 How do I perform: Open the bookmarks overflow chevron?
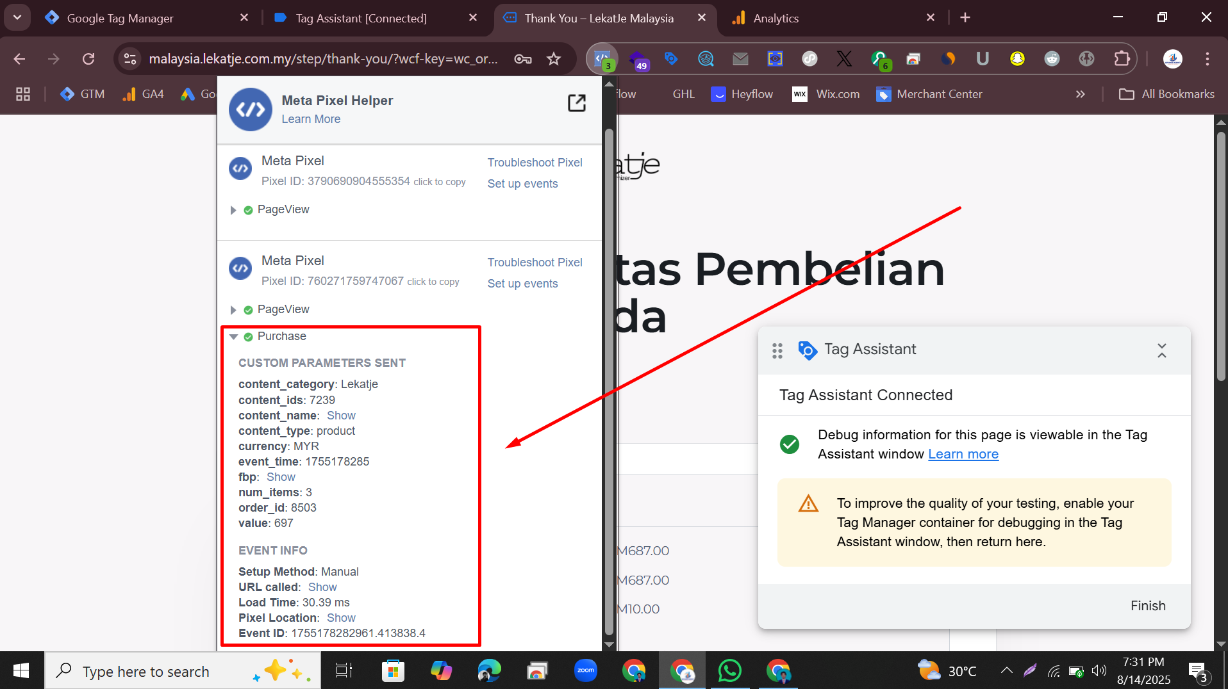click(1081, 93)
